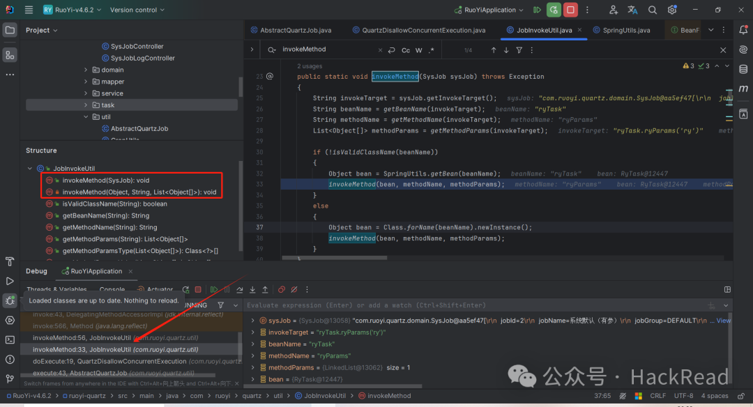Select frame doExecute:19, QuartzDisallowConcurrentExecution
The image size is (753, 407).
point(137,362)
